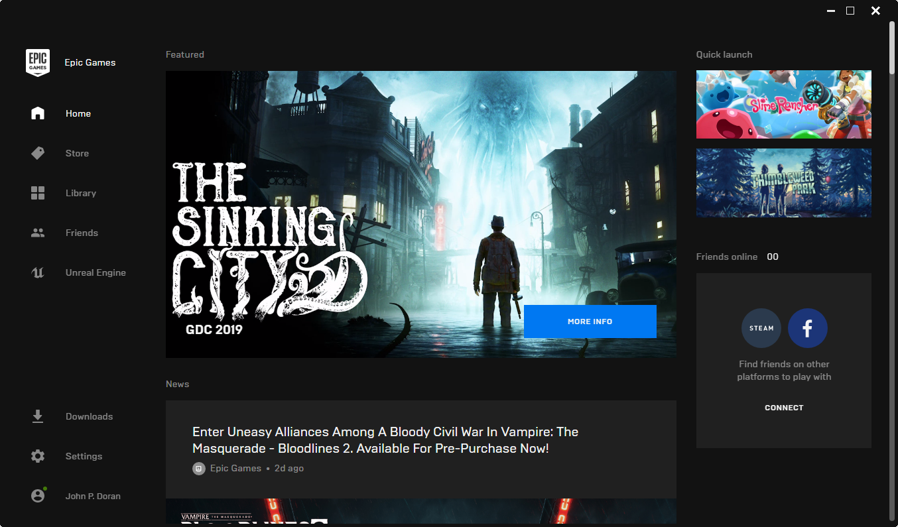Click the Facebook connect circle icon
Image resolution: width=898 pixels, height=527 pixels.
(808, 328)
